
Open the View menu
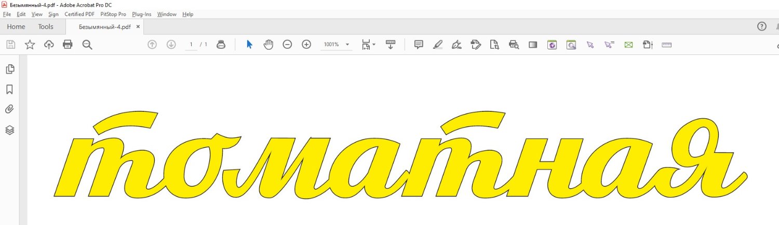click(x=37, y=14)
